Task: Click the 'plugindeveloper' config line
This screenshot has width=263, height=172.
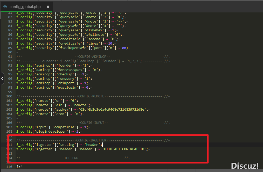Action: pos(47,131)
